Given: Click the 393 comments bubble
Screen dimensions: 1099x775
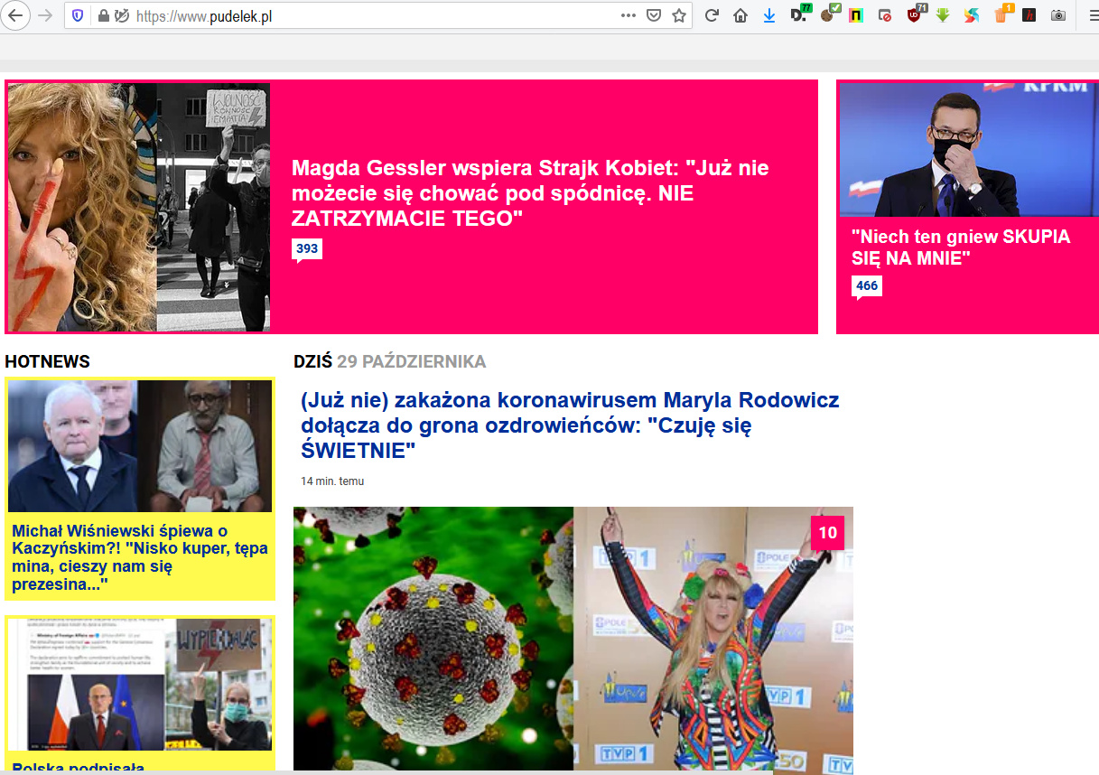Looking at the screenshot, I should click(x=307, y=249).
